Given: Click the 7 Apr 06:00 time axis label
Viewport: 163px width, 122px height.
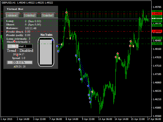Looking at the screenshot, I should (x=56, y=119).
